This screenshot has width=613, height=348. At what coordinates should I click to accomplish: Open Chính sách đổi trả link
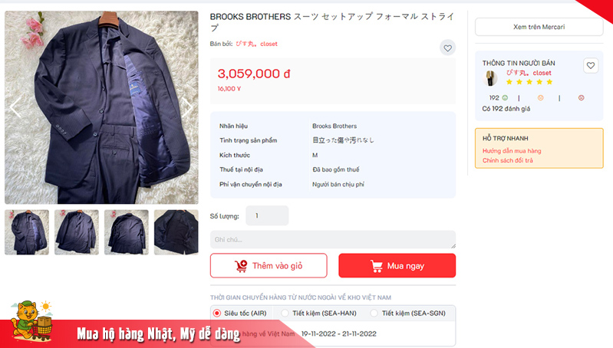[507, 160]
